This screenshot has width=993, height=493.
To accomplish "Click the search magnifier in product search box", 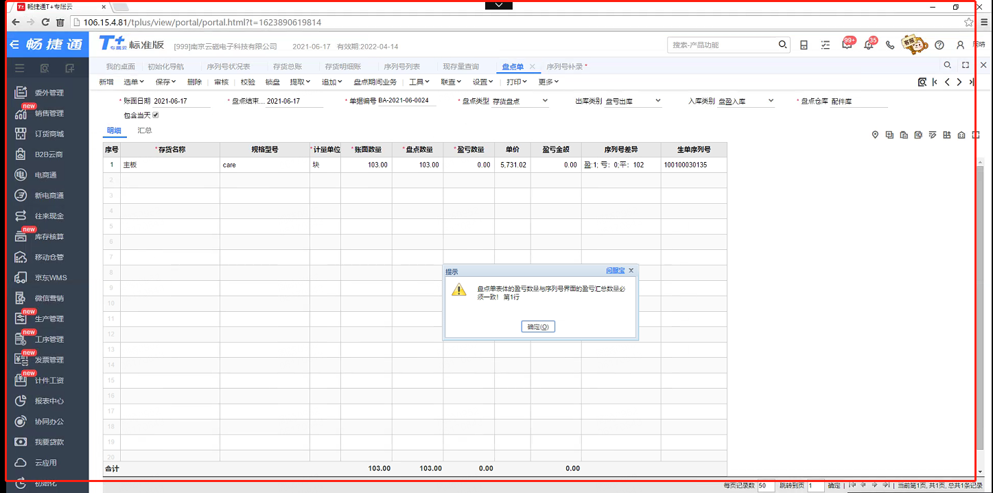I will [x=783, y=45].
